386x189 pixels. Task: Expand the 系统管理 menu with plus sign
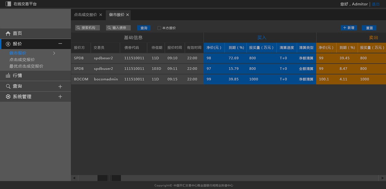point(60,97)
